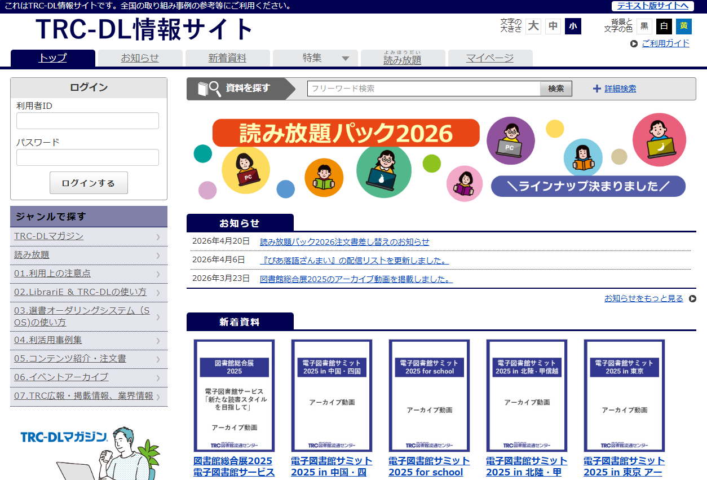Open 電子図書館サミット2025 for school title link

coord(429,467)
